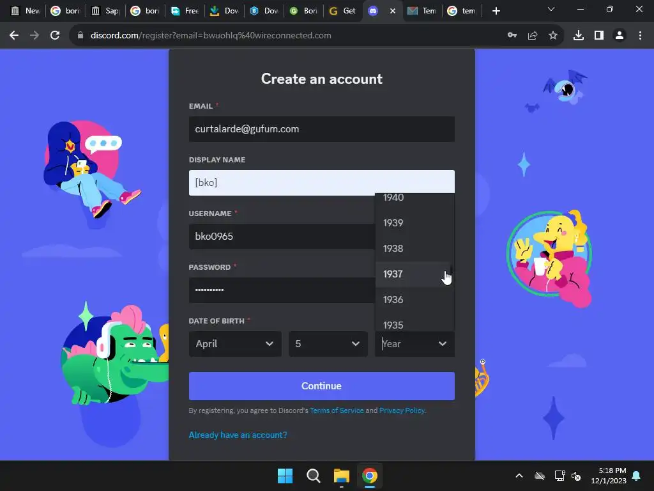Select 1936 from the year list

pyautogui.click(x=414, y=300)
